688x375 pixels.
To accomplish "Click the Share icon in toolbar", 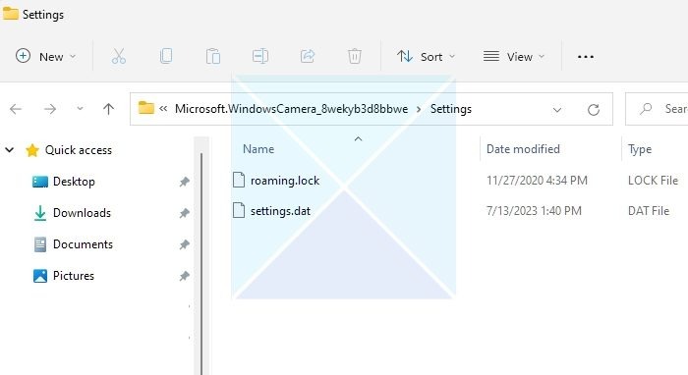I will point(308,57).
